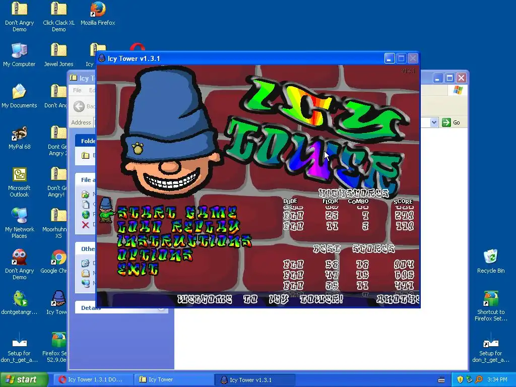Click the best score value 904
The height and width of the screenshot is (387, 516).
404,264
